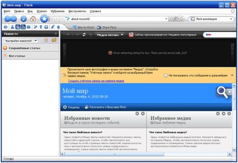This screenshot has height=163, width=238.
Task: Open the blog editor feather icon
Action: (53, 27)
